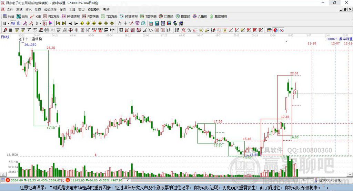Click the first yellow diamond arrow icon
Viewport: 353px width, 191px height.
(82, 23)
